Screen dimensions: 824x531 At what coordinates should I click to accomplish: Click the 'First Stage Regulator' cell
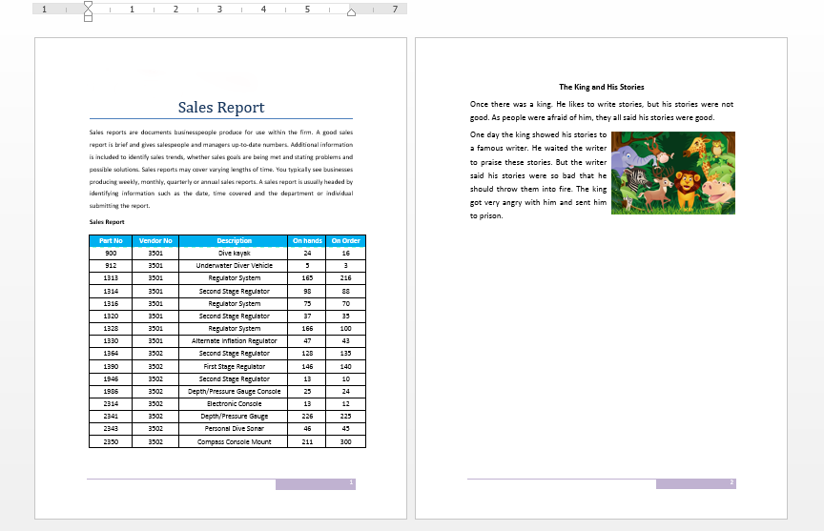point(234,367)
